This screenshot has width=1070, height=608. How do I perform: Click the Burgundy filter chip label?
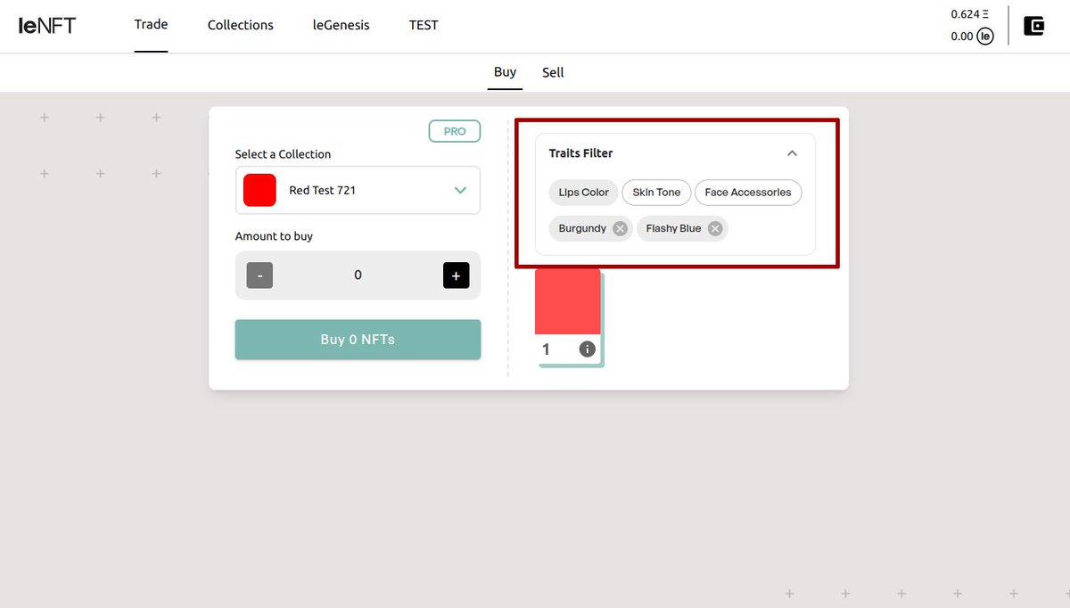[582, 229]
